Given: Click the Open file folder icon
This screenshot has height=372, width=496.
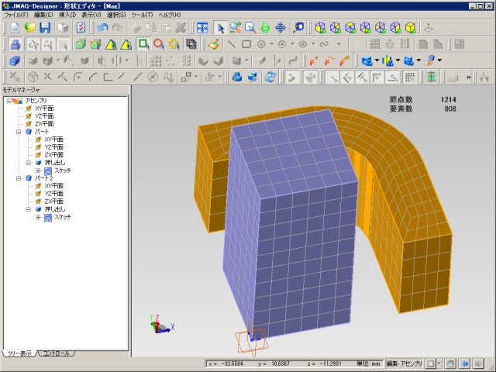Looking at the screenshot, I should [x=30, y=27].
